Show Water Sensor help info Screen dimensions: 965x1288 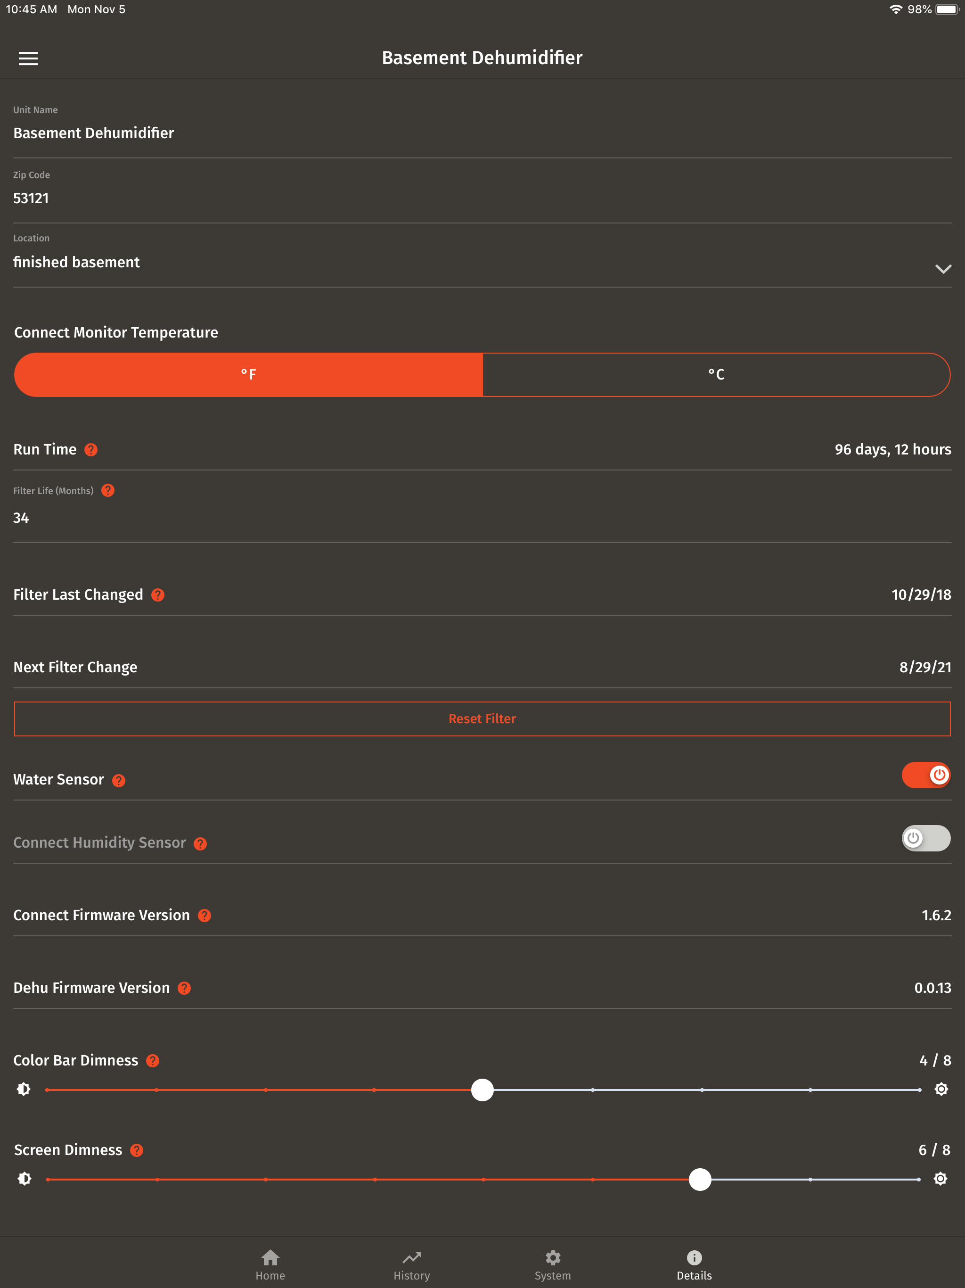tap(119, 780)
